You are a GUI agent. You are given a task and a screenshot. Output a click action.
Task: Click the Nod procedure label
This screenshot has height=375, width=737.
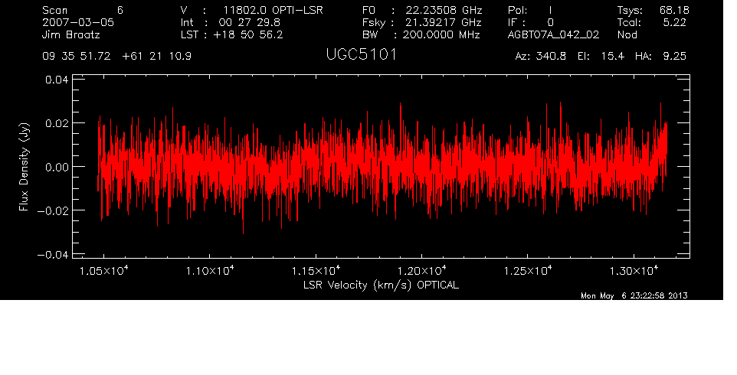627,34
